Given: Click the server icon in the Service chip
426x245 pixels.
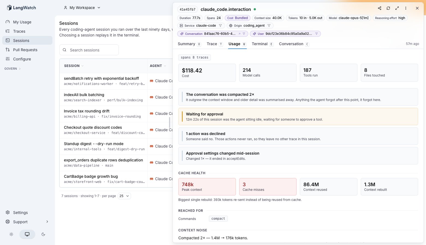Looking at the screenshot, I should pos(181,26).
